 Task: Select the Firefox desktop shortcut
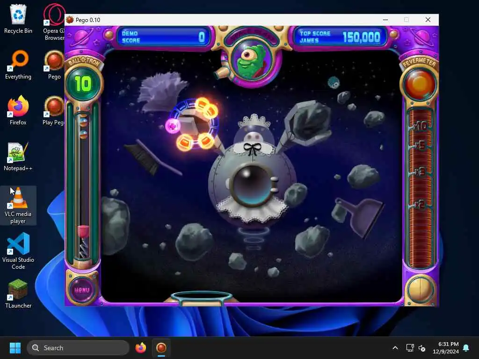click(x=18, y=110)
